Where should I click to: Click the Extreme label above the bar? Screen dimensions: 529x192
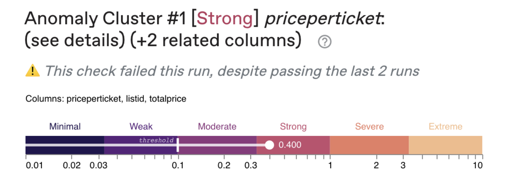446,127
